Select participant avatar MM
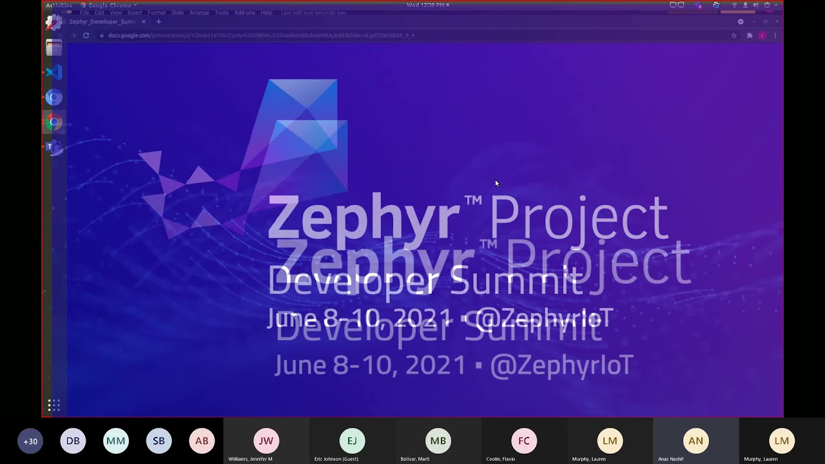825x464 pixels. click(116, 441)
